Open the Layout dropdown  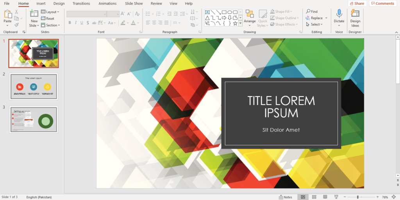pos(50,12)
